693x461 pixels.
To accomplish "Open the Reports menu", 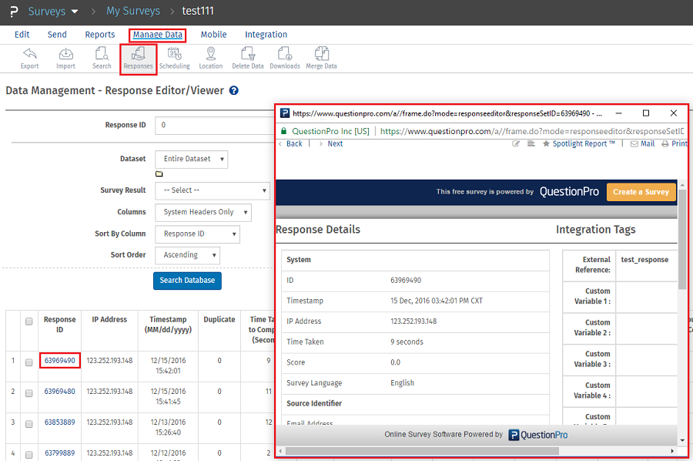I will tap(99, 34).
